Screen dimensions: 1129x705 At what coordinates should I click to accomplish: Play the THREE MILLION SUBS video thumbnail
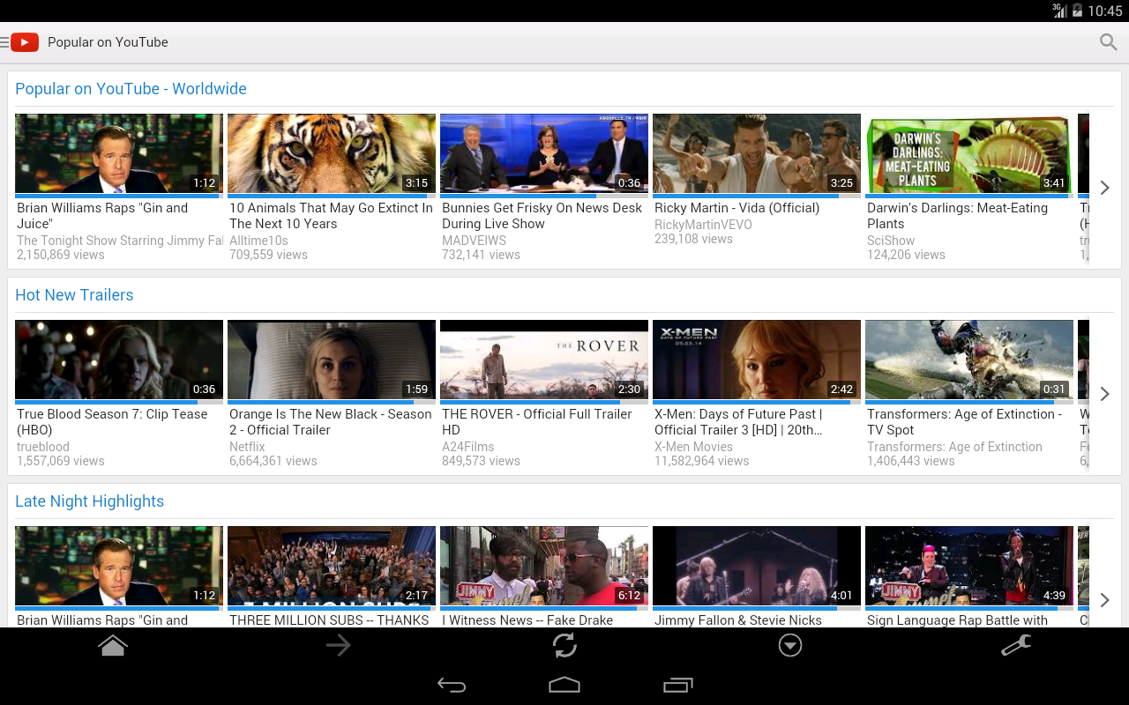click(x=332, y=567)
